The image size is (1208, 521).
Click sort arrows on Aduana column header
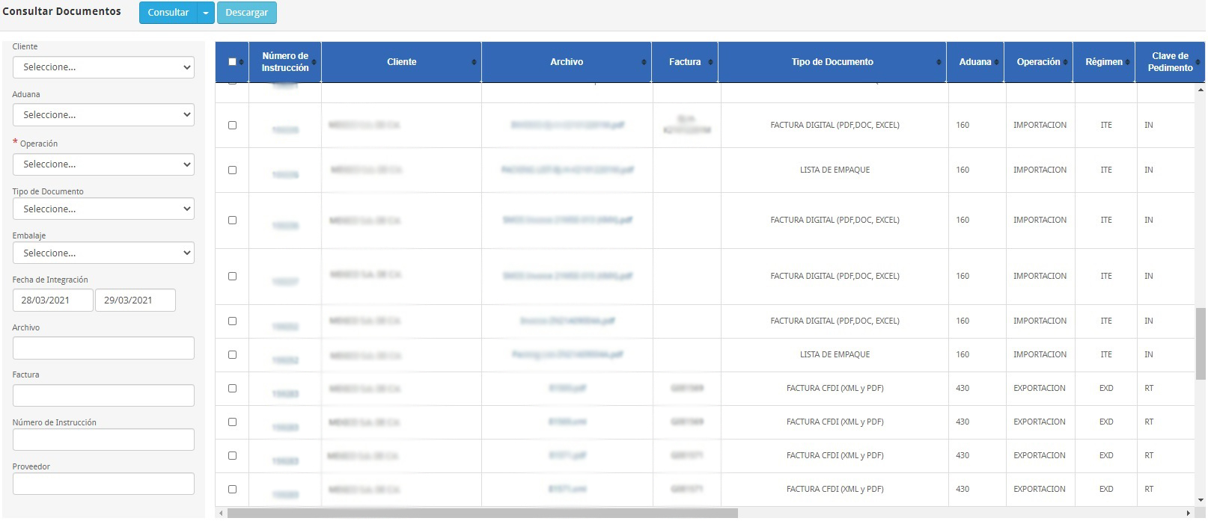pos(996,62)
